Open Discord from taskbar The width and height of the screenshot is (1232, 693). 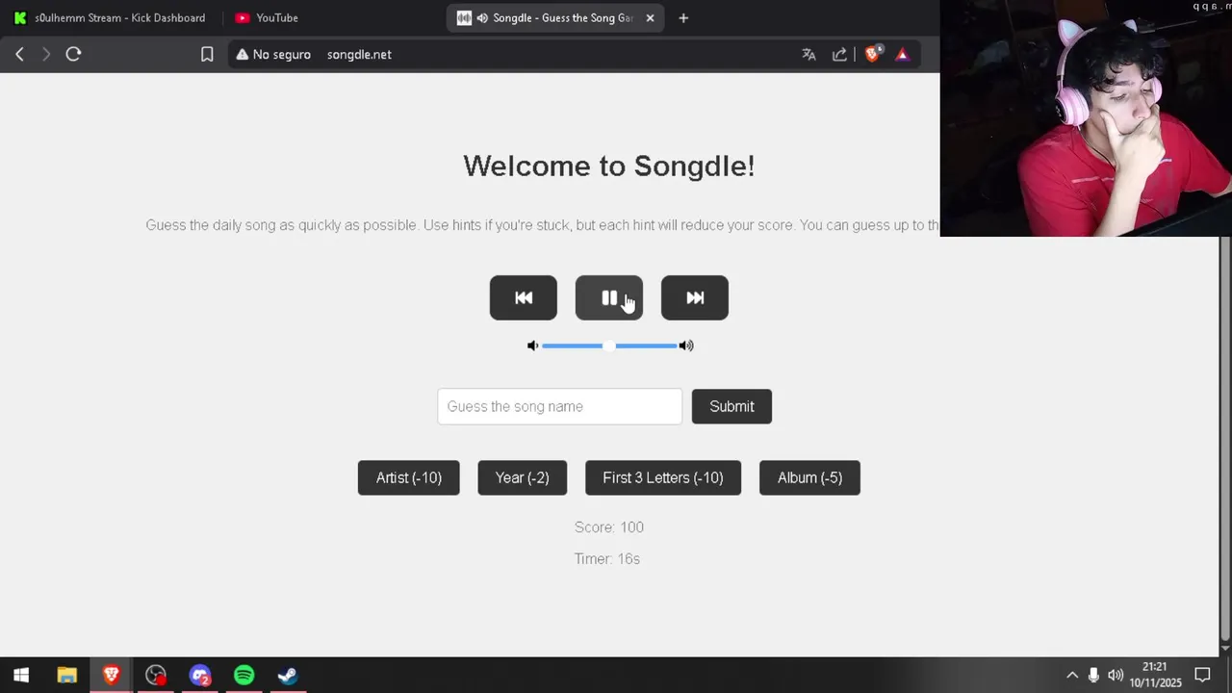tap(199, 675)
